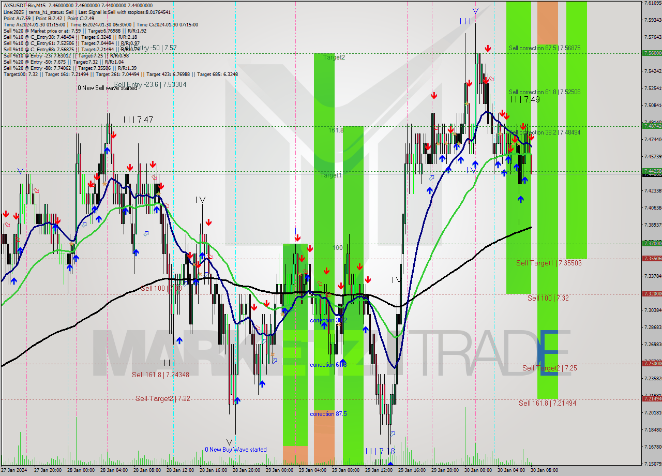Select 'Sell correction 61.8 | 7.52506' label
This screenshot has width=662, height=476.
[545, 92]
